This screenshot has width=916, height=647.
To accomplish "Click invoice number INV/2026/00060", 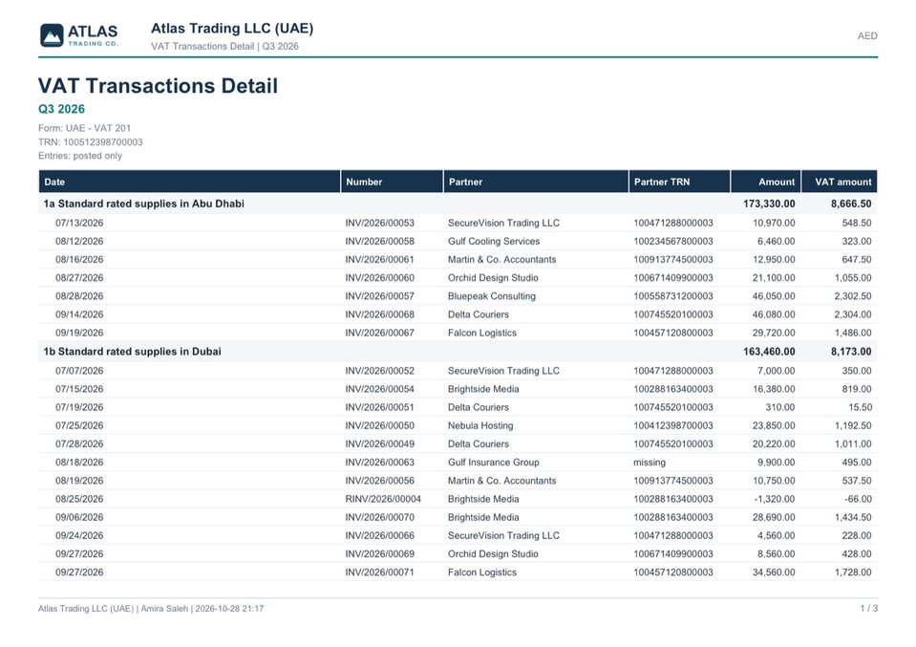I will click(x=380, y=277).
